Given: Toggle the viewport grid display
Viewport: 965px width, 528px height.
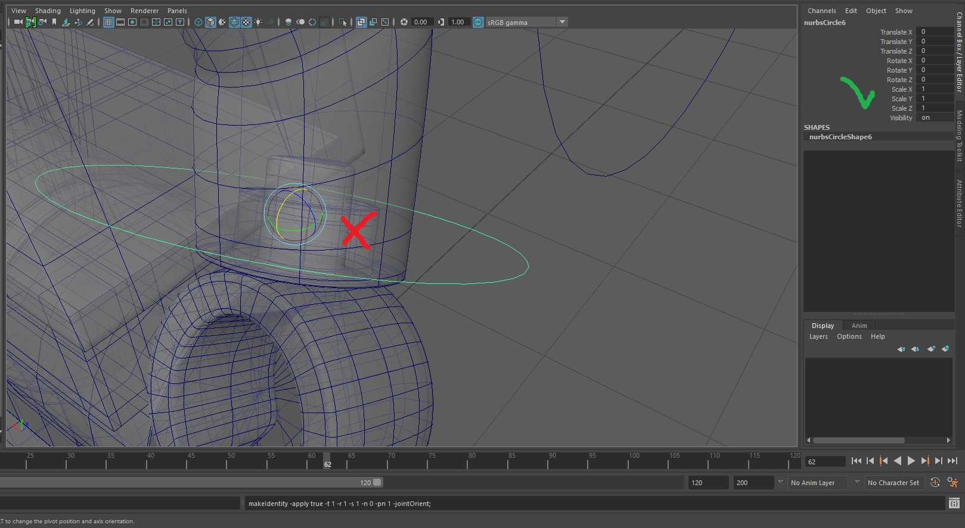Looking at the screenshot, I should pyautogui.click(x=108, y=22).
